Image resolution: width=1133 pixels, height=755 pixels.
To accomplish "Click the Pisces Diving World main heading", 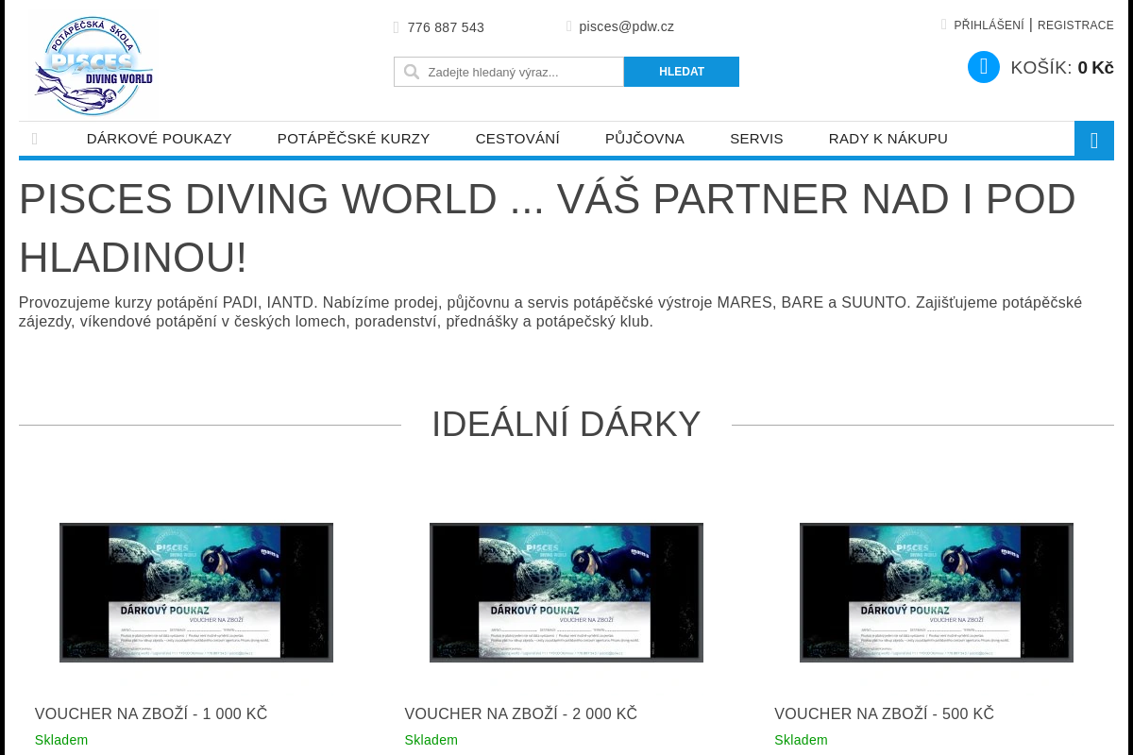I will pyautogui.click(x=548, y=228).
